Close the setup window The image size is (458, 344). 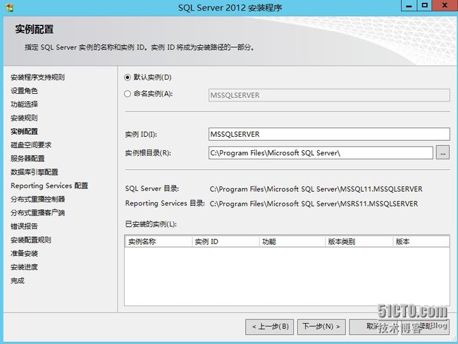(x=445, y=6)
